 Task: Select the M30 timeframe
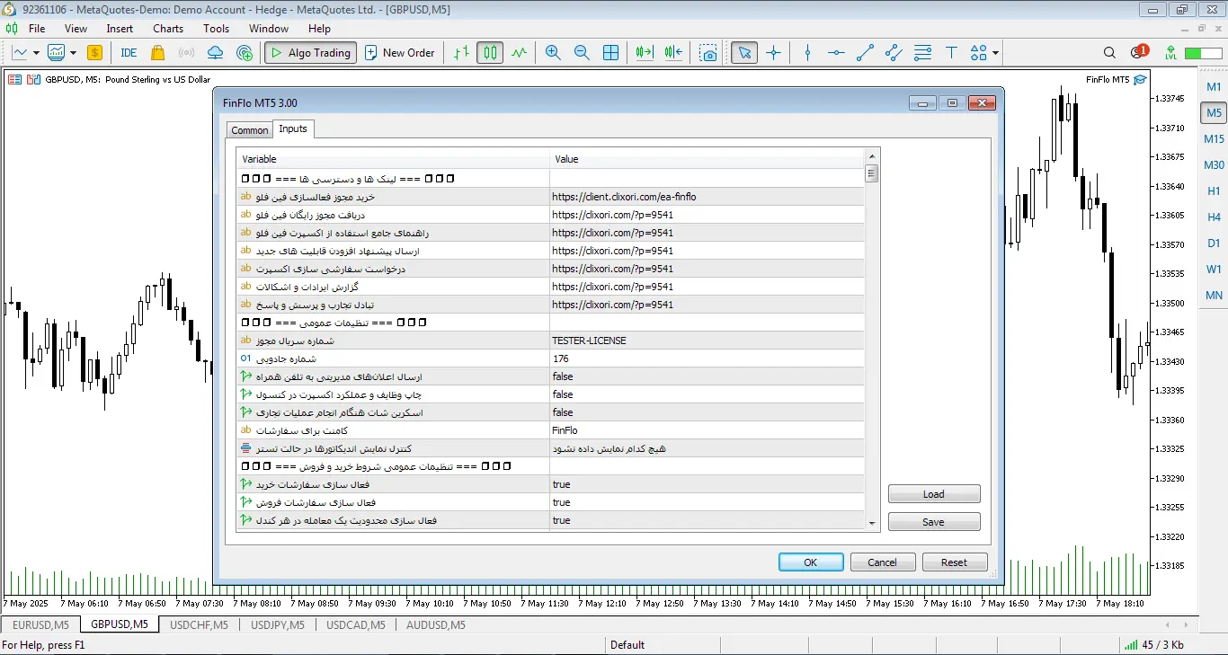(x=1214, y=165)
